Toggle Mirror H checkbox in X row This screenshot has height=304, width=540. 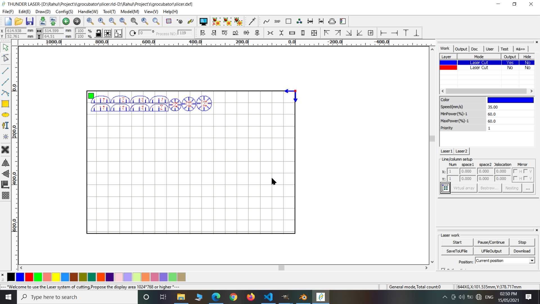pos(515,171)
